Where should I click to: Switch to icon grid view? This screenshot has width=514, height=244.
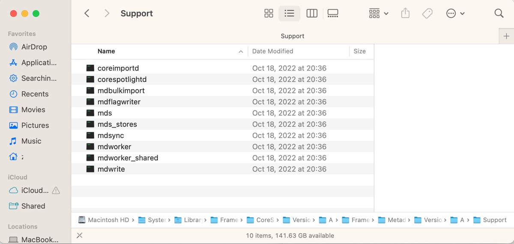(269, 13)
